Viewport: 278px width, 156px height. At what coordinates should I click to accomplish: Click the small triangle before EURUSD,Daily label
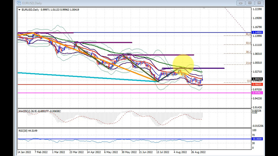pos(19,10)
